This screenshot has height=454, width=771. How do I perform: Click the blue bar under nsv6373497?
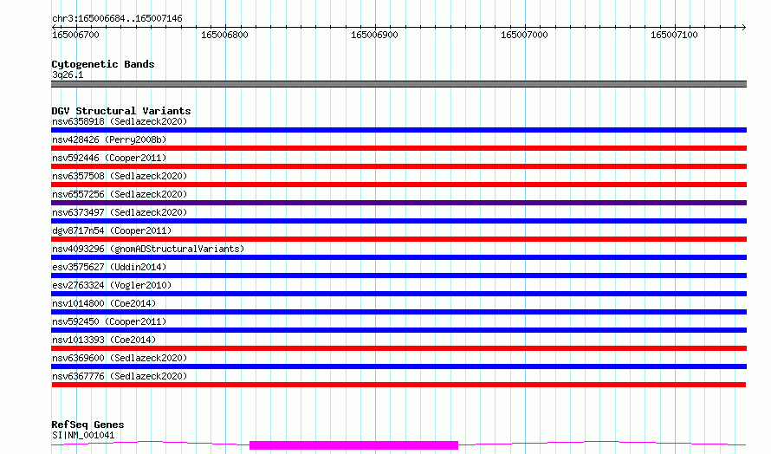(x=398, y=221)
